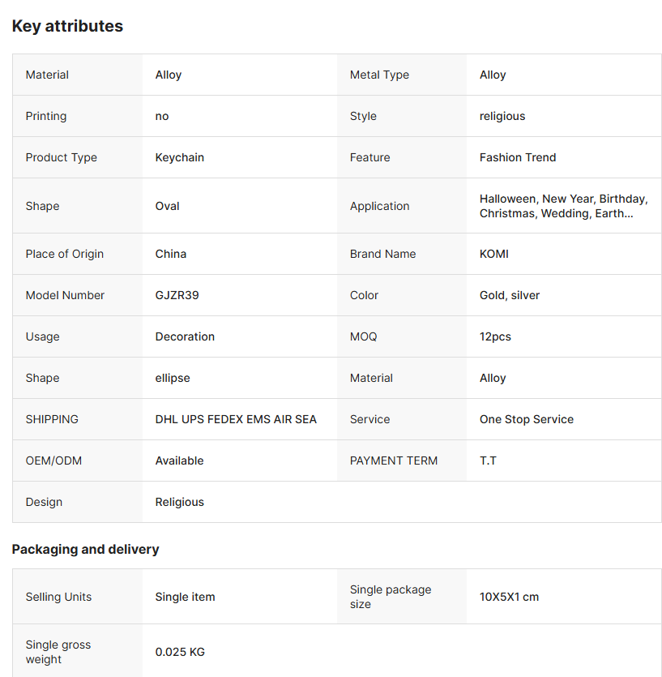
Task: Select the Keychain product type value
Action: click(179, 157)
